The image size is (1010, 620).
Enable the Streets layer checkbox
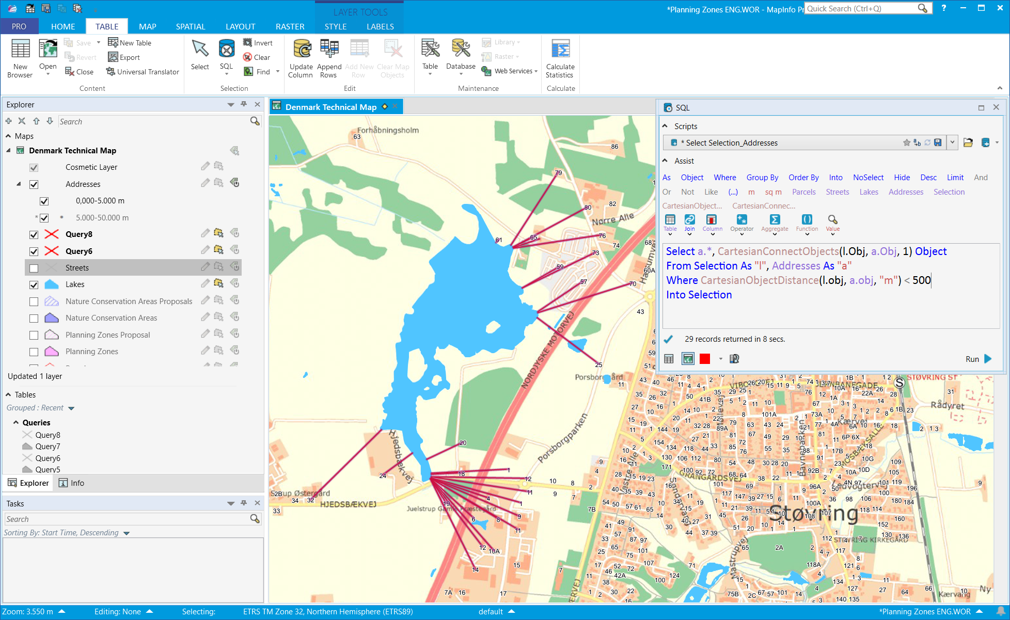click(34, 268)
